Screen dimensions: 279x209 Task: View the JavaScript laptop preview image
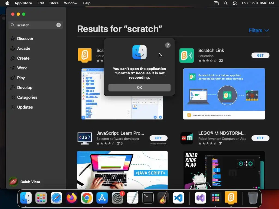tap(122, 170)
